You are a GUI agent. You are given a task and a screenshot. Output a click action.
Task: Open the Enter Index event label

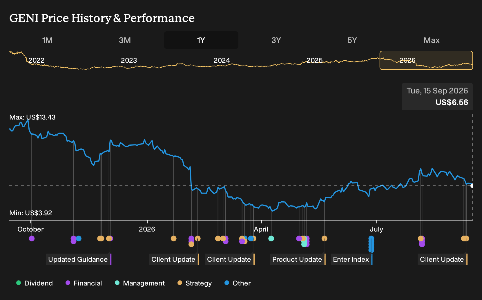[351, 259]
